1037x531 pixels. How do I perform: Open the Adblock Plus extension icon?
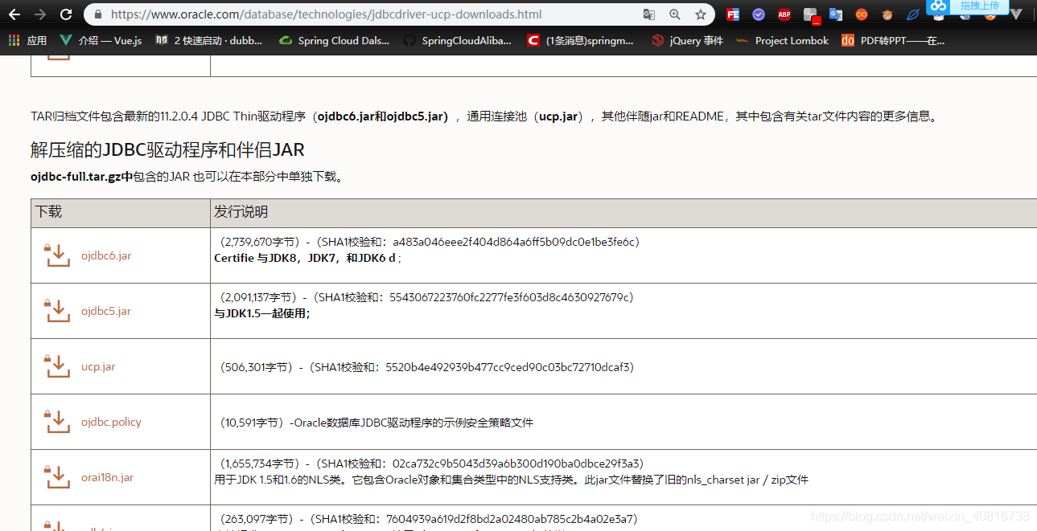click(x=784, y=14)
